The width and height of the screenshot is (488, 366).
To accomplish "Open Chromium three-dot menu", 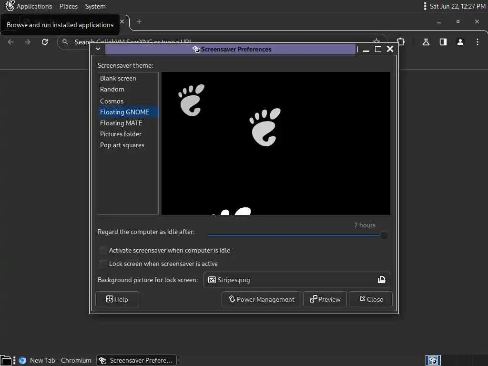I will pyautogui.click(x=478, y=42).
